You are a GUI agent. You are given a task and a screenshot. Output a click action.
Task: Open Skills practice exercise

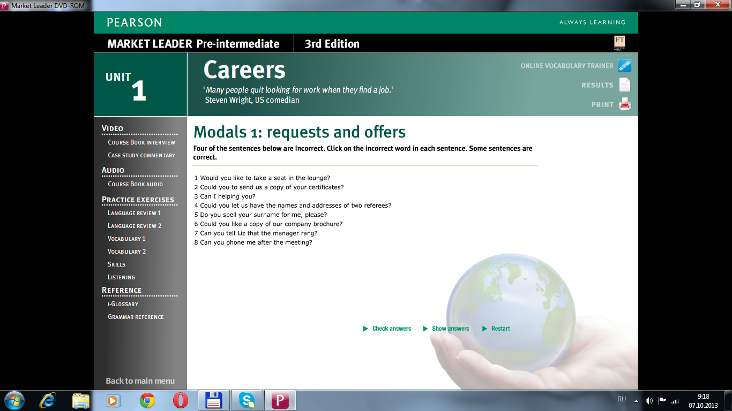click(116, 264)
